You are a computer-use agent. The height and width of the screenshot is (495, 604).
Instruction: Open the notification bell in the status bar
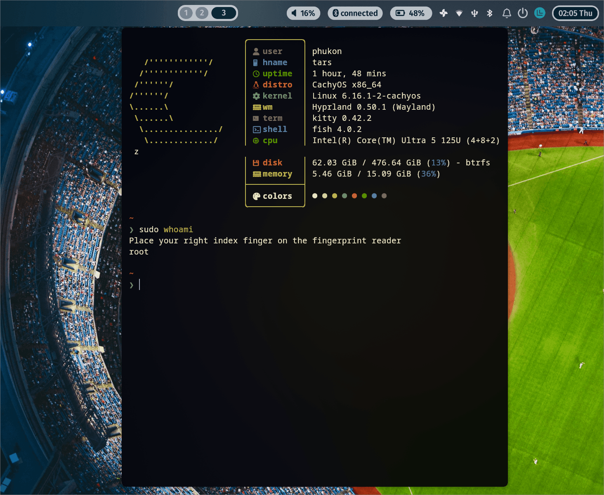[507, 13]
